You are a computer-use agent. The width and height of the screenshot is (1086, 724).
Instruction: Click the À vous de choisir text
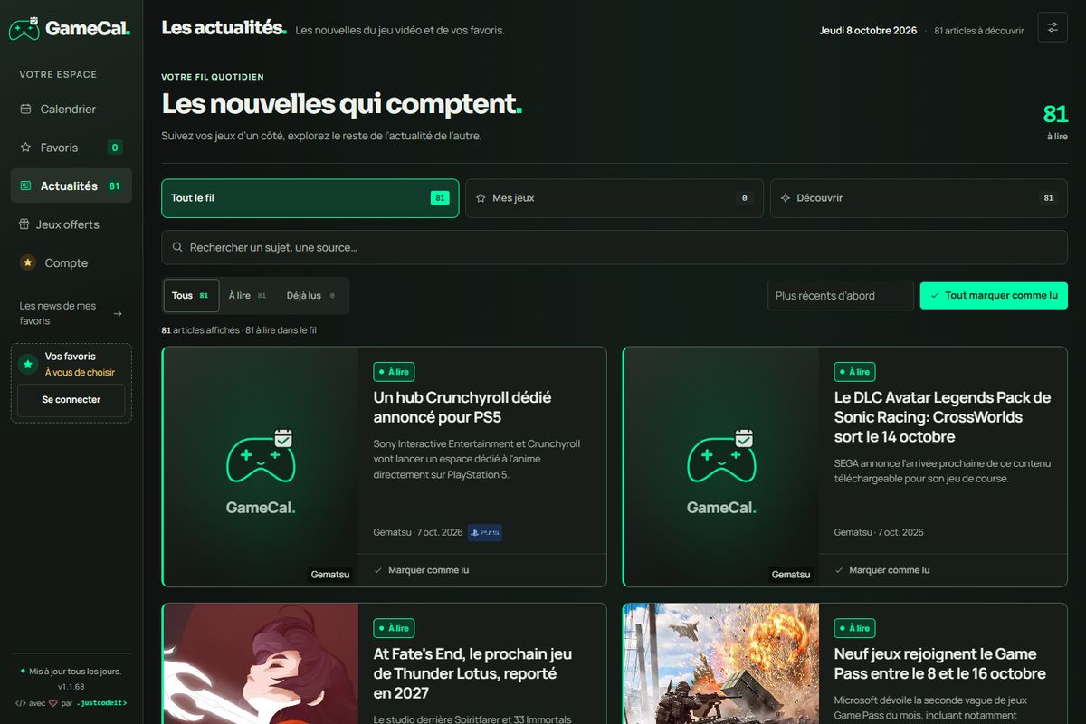coord(81,372)
